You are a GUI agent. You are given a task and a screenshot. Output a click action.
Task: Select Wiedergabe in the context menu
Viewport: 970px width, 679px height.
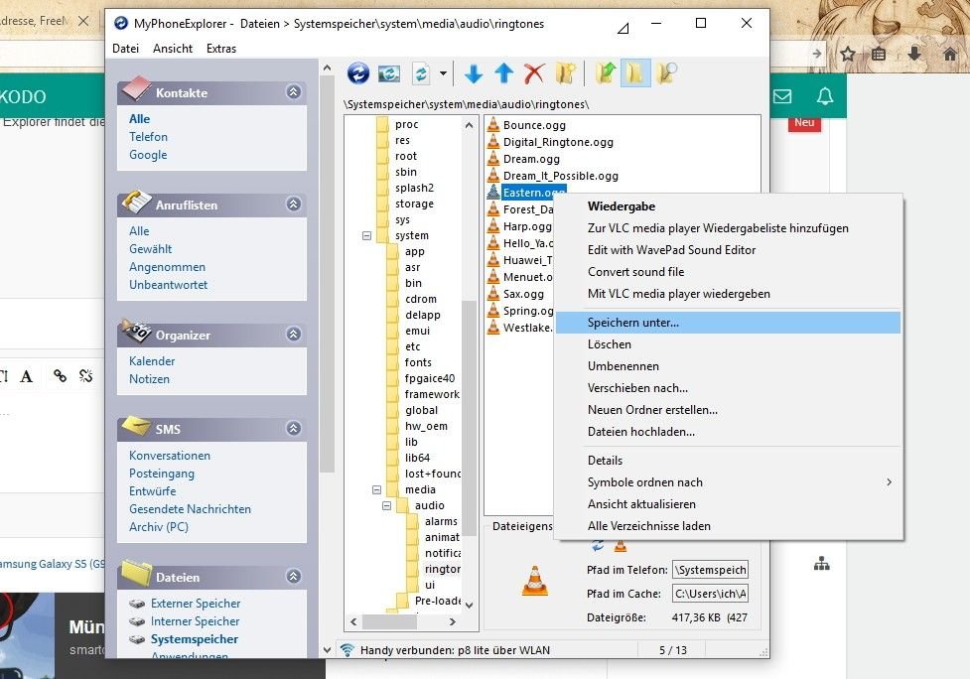pos(728,206)
